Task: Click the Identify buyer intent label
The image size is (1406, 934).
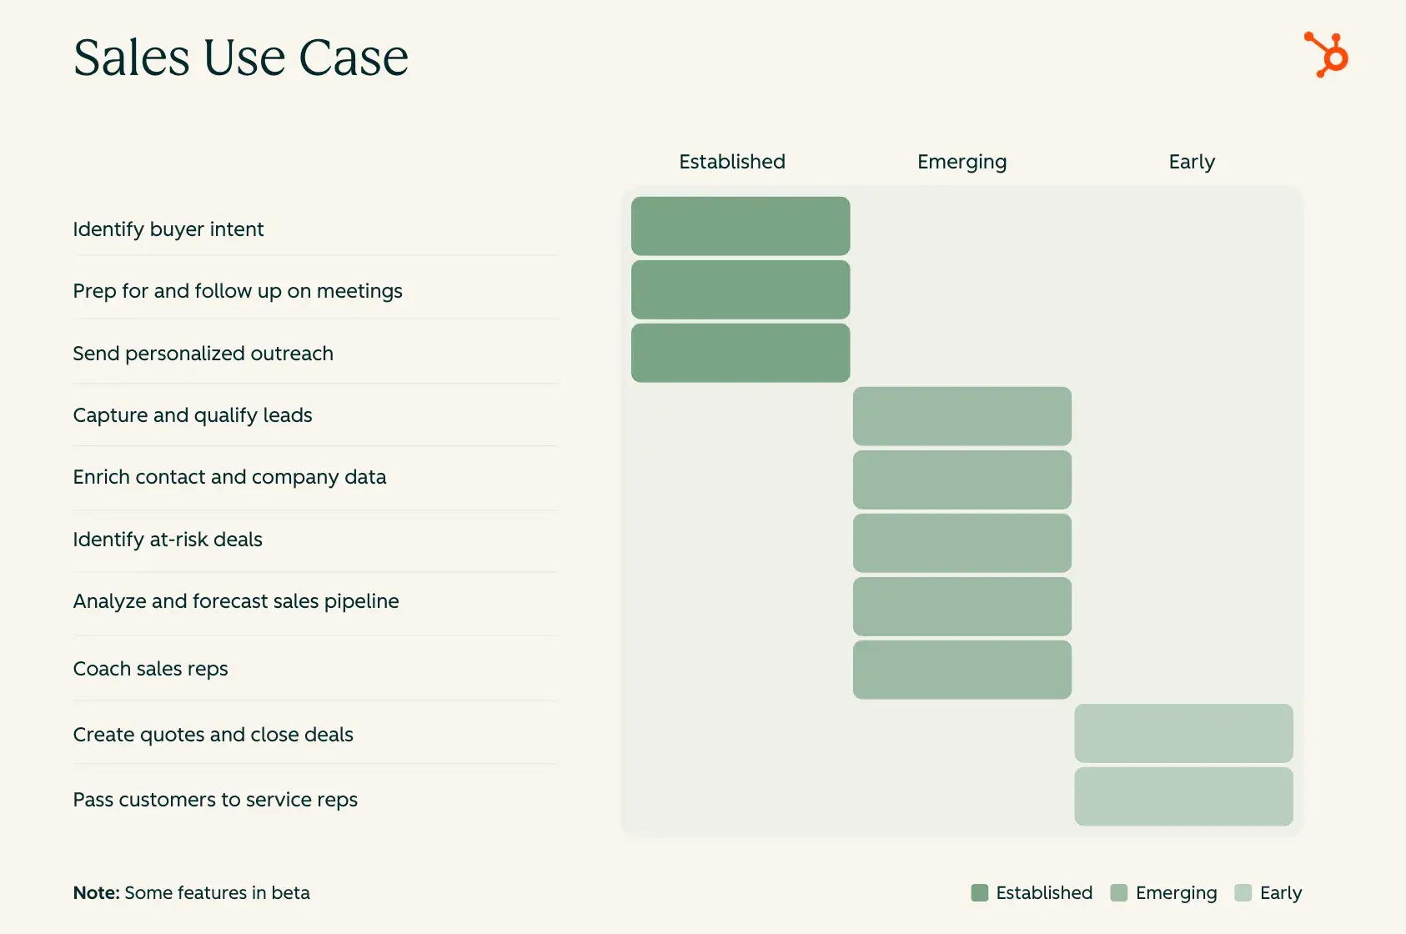Action: (x=168, y=229)
